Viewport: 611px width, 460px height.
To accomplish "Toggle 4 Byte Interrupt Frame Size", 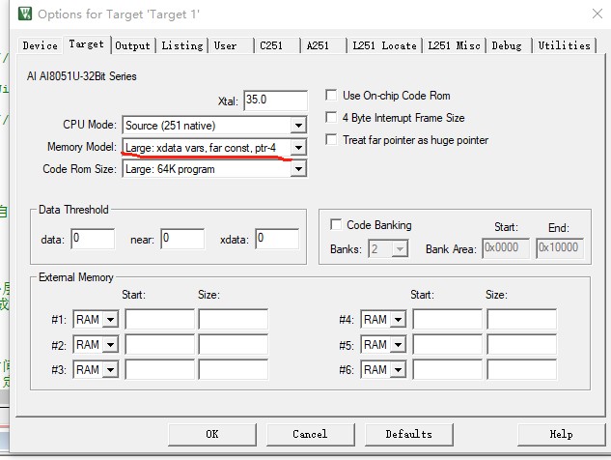I will coord(332,118).
